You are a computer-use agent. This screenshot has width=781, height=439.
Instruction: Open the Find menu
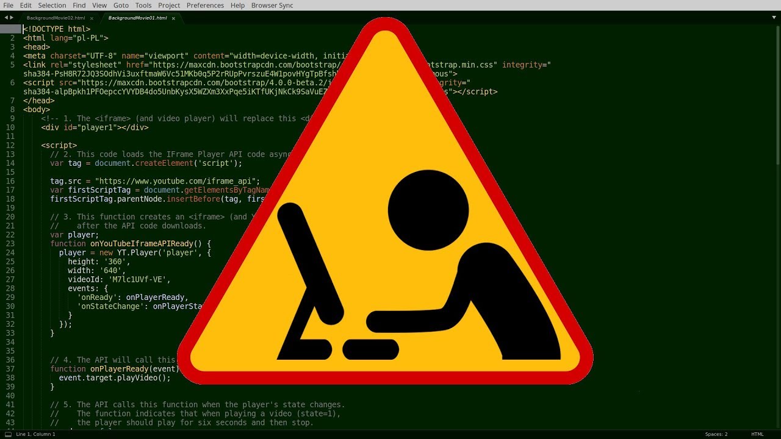(79, 5)
